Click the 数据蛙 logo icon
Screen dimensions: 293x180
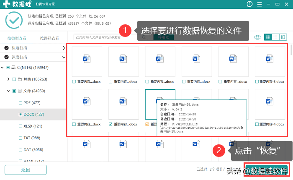7,4
